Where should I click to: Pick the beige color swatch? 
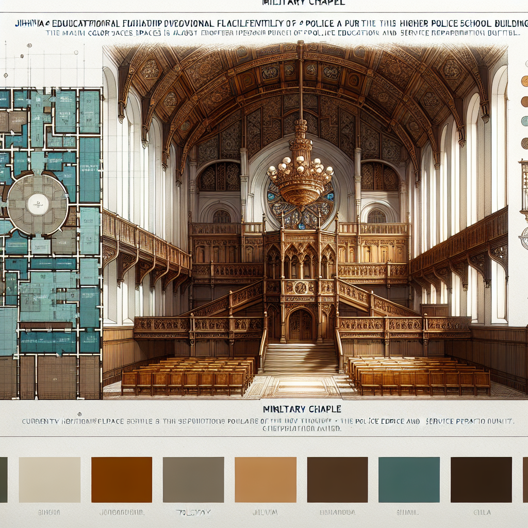49,480
